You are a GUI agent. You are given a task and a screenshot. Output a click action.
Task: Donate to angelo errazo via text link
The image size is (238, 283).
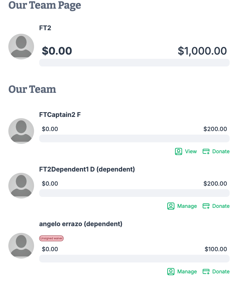coord(221,271)
